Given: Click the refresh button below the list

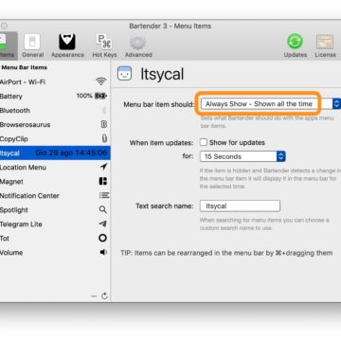Looking at the screenshot, I should (x=104, y=296).
